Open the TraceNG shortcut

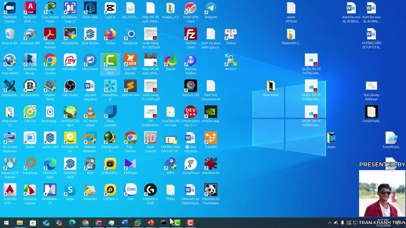(x=211, y=140)
